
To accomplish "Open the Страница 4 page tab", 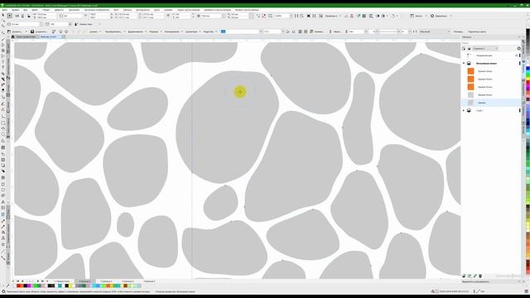I will pos(128,281).
